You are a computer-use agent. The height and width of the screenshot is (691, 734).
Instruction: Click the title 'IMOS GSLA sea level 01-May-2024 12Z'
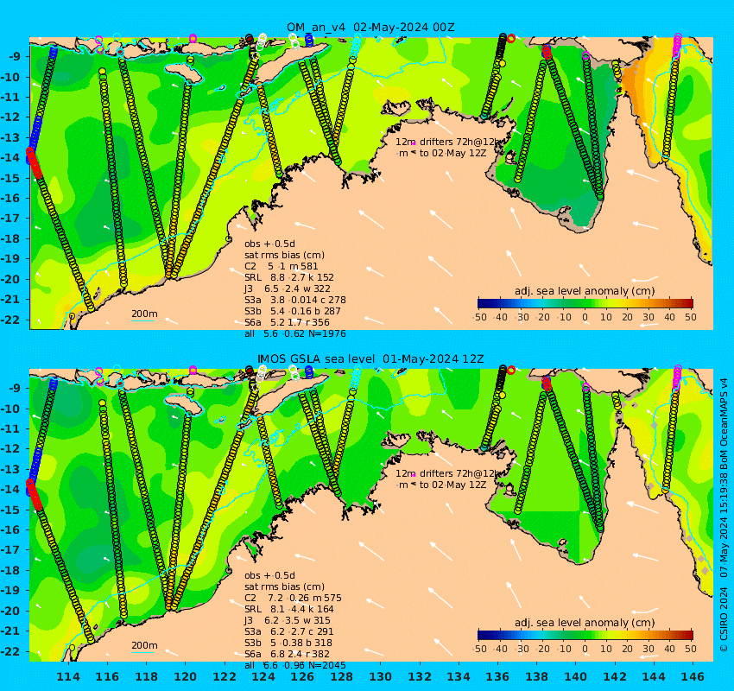point(370,359)
